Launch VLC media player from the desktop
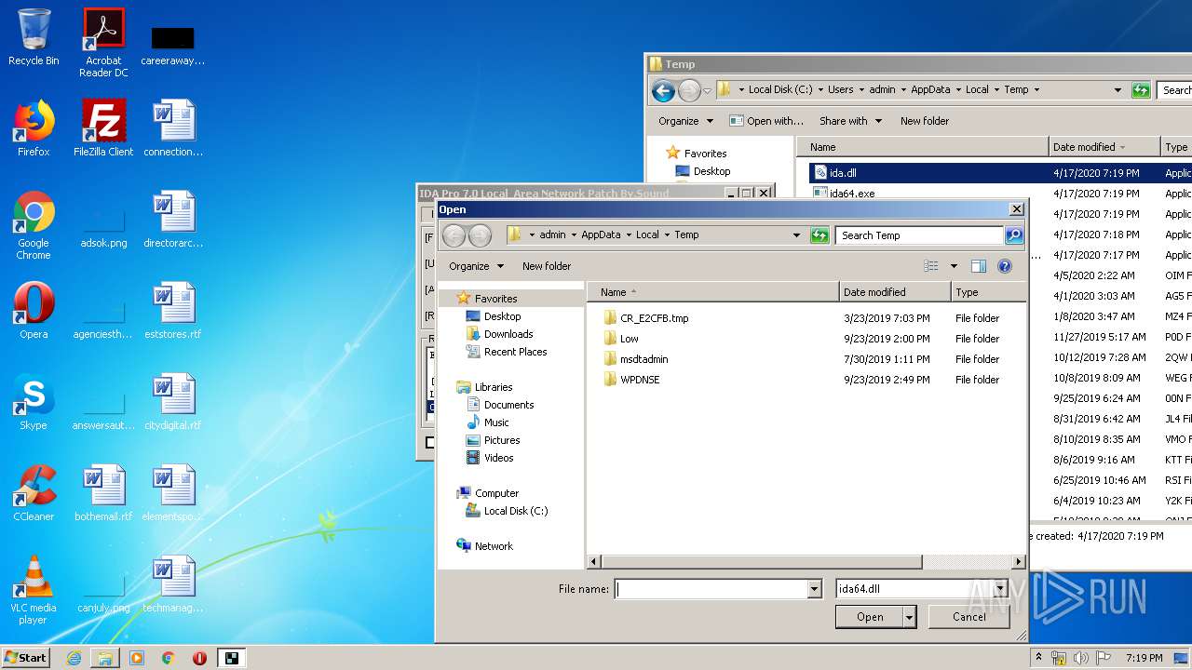The height and width of the screenshot is (670, 1192). click(34, 590)
